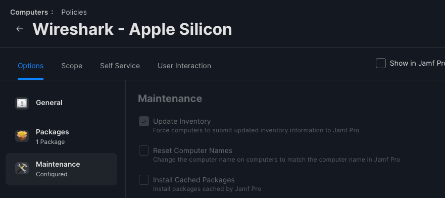Open the General payload section
Viewport: 445px width, 198px height.
(61, 103)
